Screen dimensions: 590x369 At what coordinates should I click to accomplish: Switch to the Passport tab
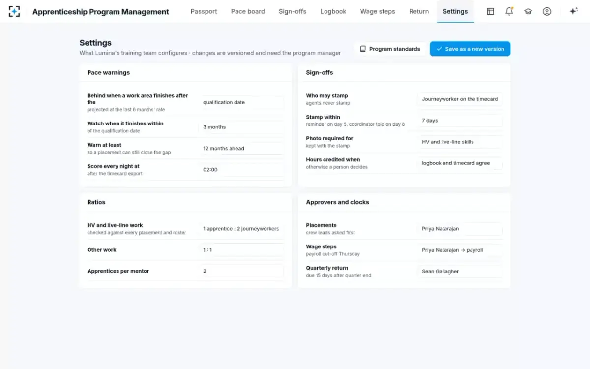point(204,11)
